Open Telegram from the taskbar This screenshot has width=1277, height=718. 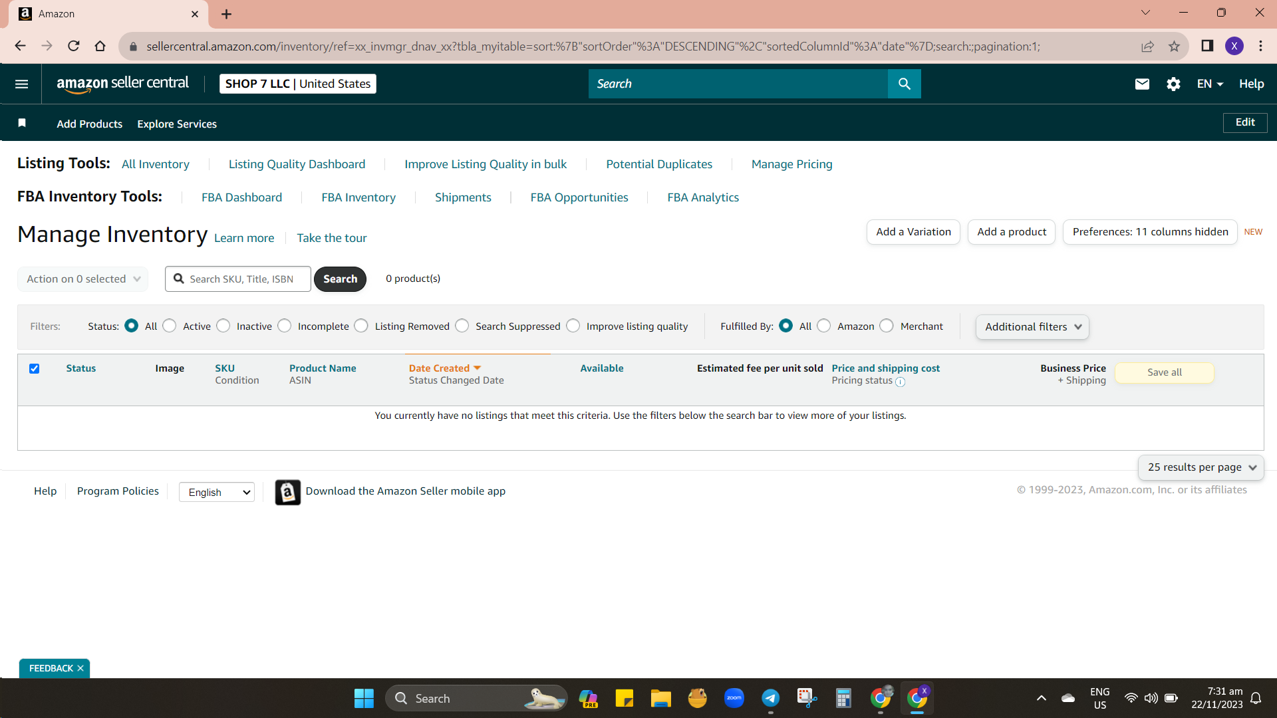click(770, 698)
